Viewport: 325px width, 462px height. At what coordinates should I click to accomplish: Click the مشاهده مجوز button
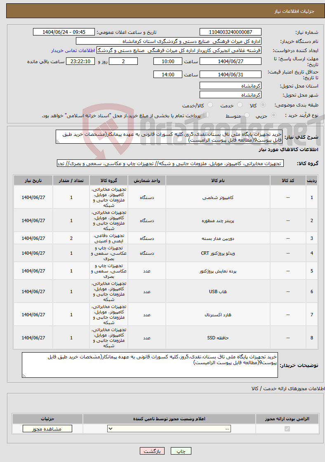click(47, 429)
